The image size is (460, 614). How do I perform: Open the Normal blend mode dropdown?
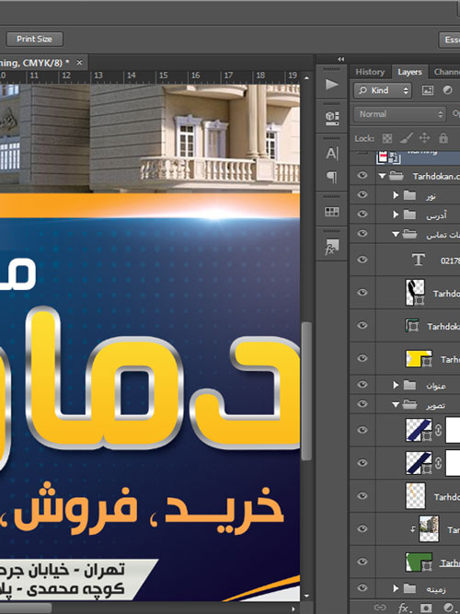400,114
